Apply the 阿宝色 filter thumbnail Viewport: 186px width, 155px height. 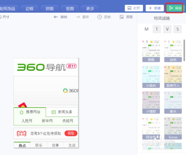tap(151, 128)
